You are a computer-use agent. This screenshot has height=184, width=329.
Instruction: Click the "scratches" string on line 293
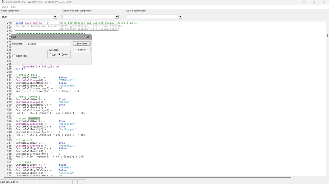(67, 86)
